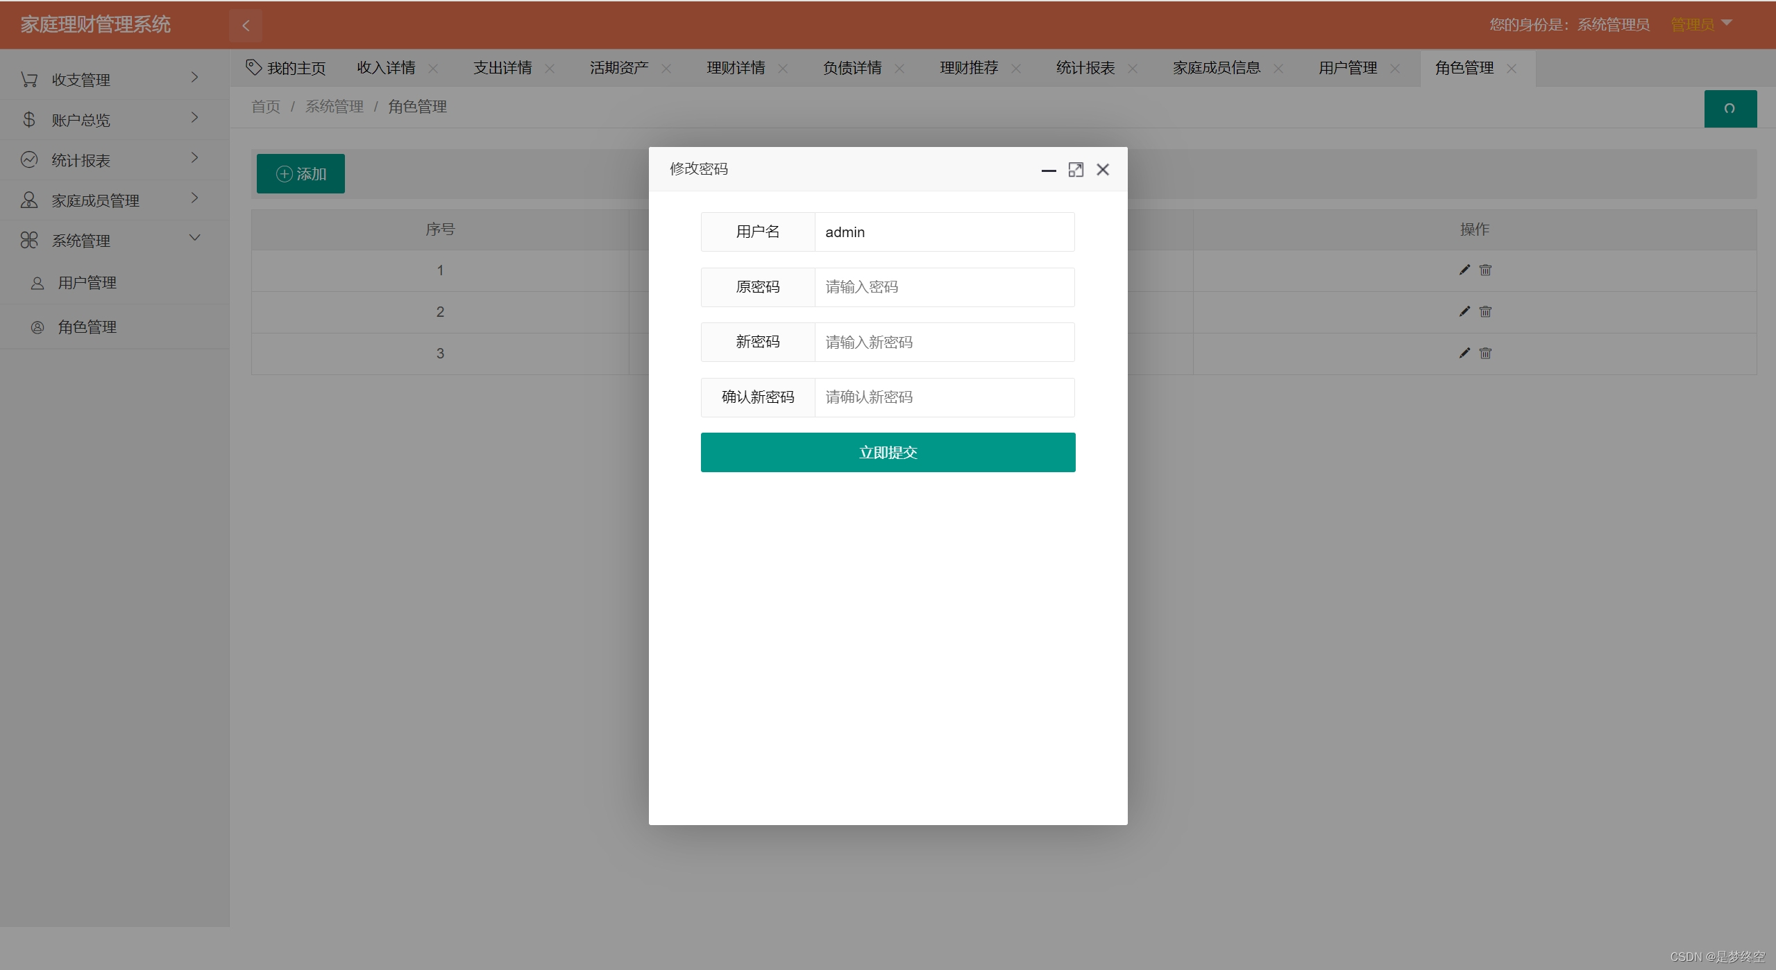Click the 新密码 input field

coord(945,343)
